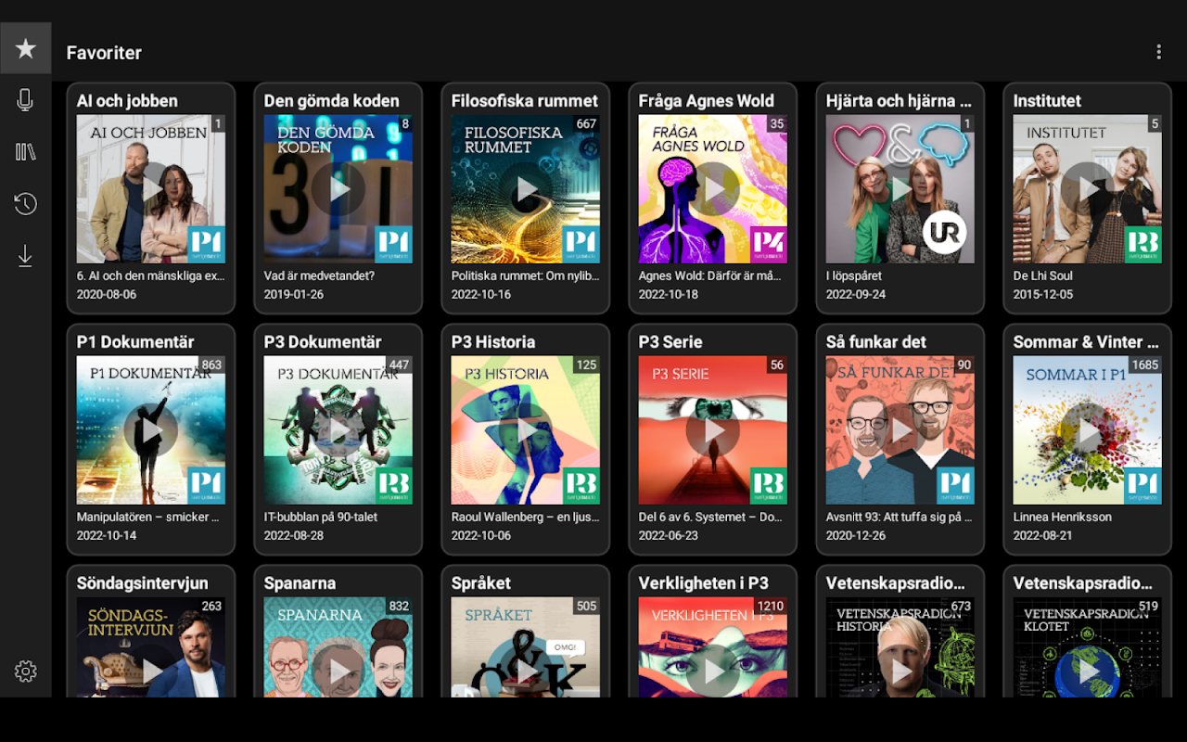
Task: Open the Spanarna podcast title
Action: pos(300,583)
